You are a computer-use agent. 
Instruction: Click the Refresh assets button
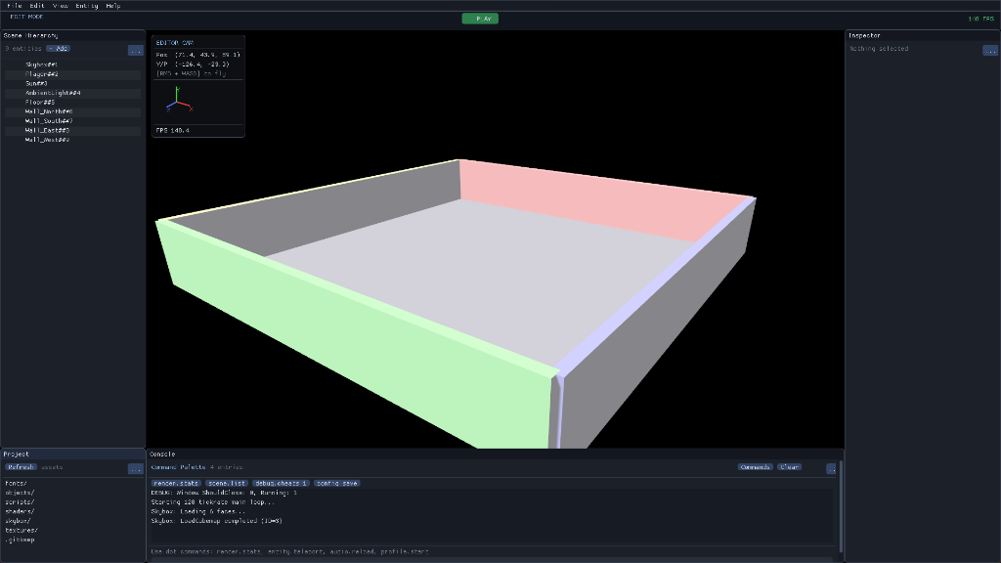[22, 467]
